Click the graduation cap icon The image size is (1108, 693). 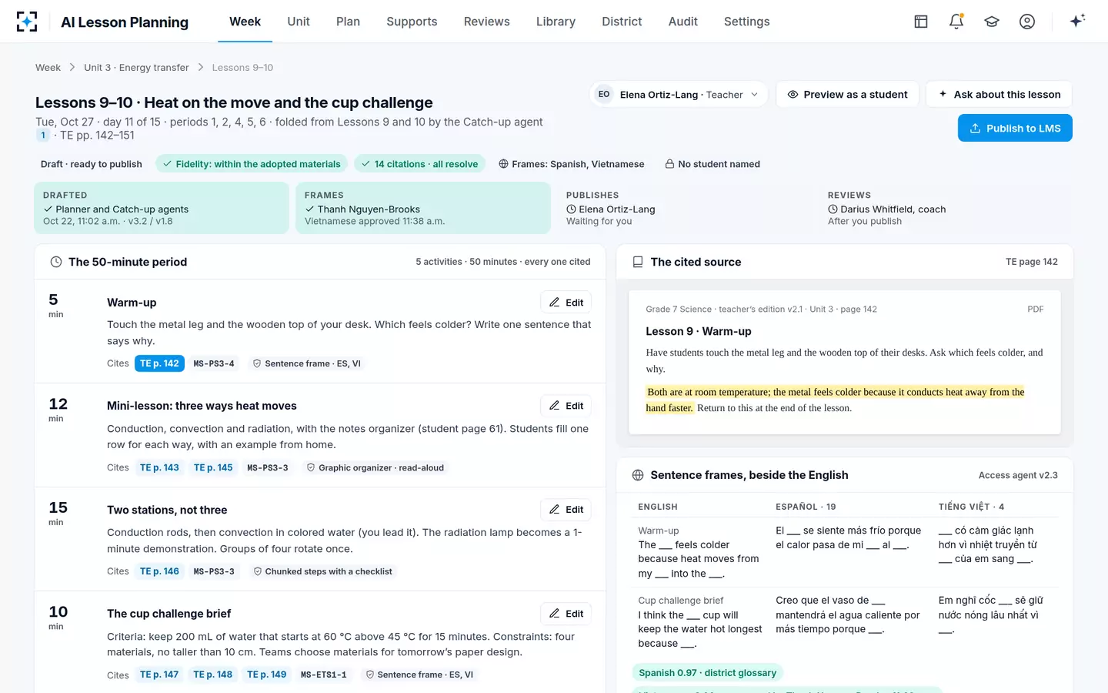tap(992, 22)
